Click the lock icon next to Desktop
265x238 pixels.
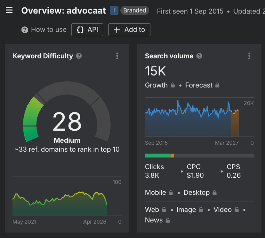click(x=214, y=192)
